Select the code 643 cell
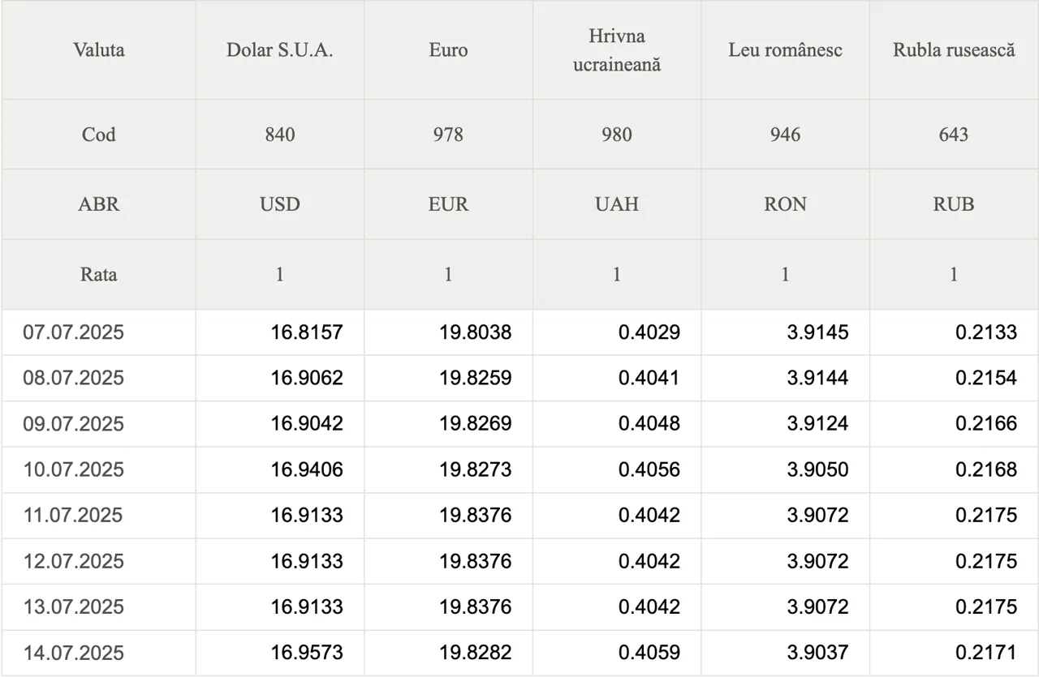1039x677 pixels. (x=954, y=135)
